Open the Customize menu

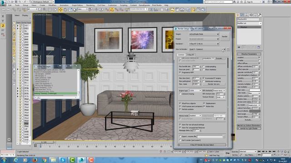coord(112,5)
